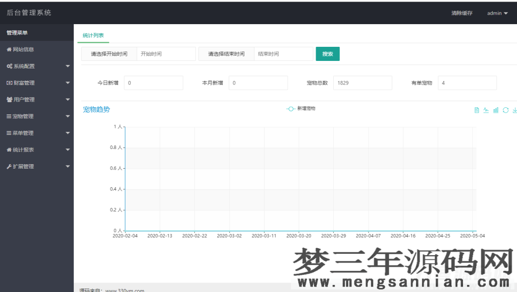Open the 菜单管理 sidebar menu item

[x=30, y=133]
